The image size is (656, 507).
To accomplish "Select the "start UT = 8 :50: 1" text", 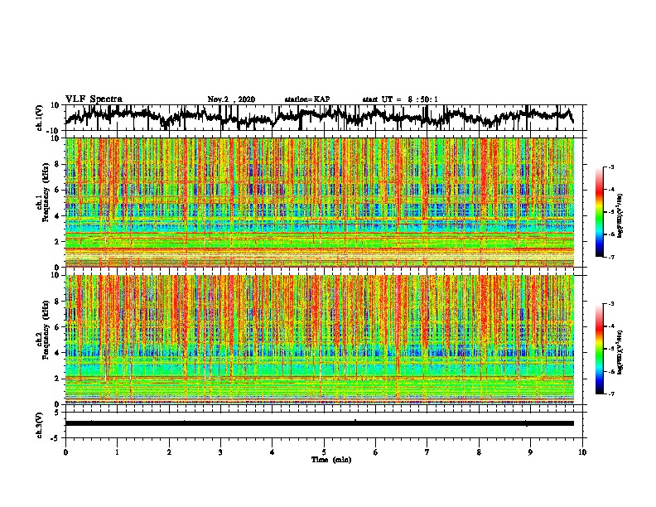I will coord(400,99).
